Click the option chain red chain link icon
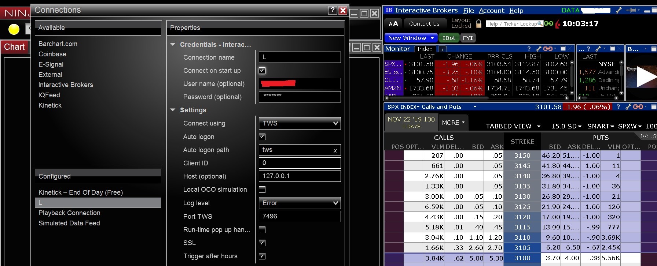This screenshot has height=266, width=657. click(x=638, y=107)
